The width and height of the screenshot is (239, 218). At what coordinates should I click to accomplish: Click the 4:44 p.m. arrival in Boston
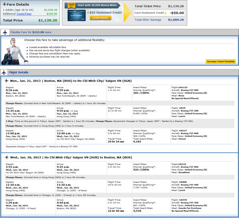tap(63, 203)
